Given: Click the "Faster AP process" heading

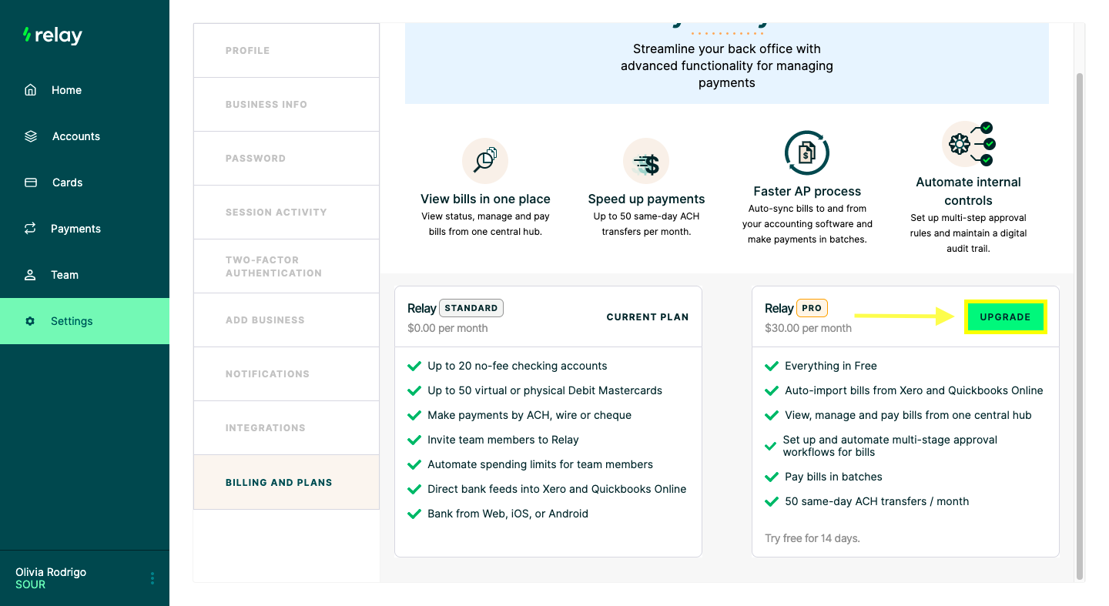Looking at the screenshot, I should (807, 191).
